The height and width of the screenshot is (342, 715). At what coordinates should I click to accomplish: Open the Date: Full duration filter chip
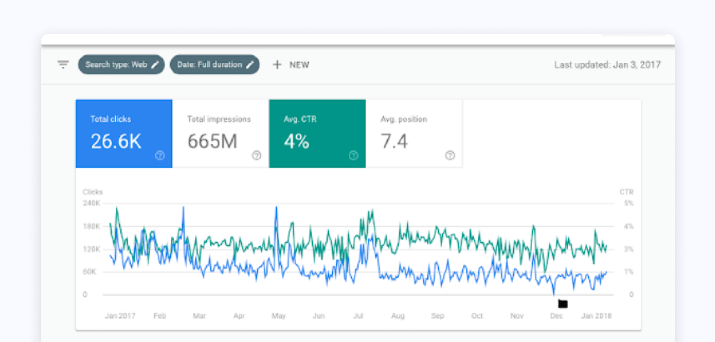[x=209, y=65]
